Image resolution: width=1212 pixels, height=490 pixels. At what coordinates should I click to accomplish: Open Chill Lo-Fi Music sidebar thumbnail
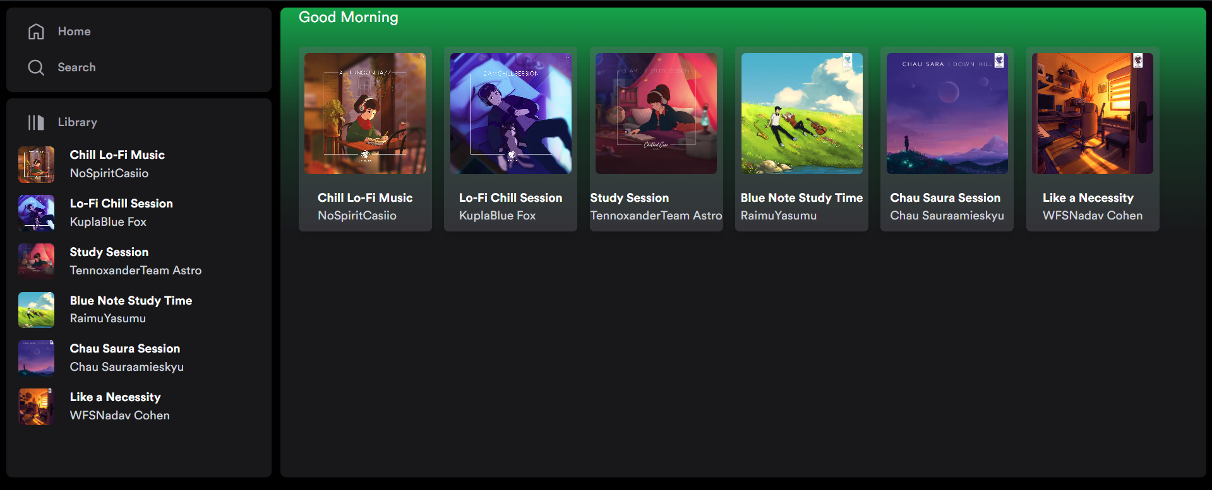[37, 165]
